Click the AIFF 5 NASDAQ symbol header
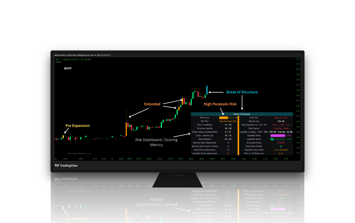 point(63,59)
